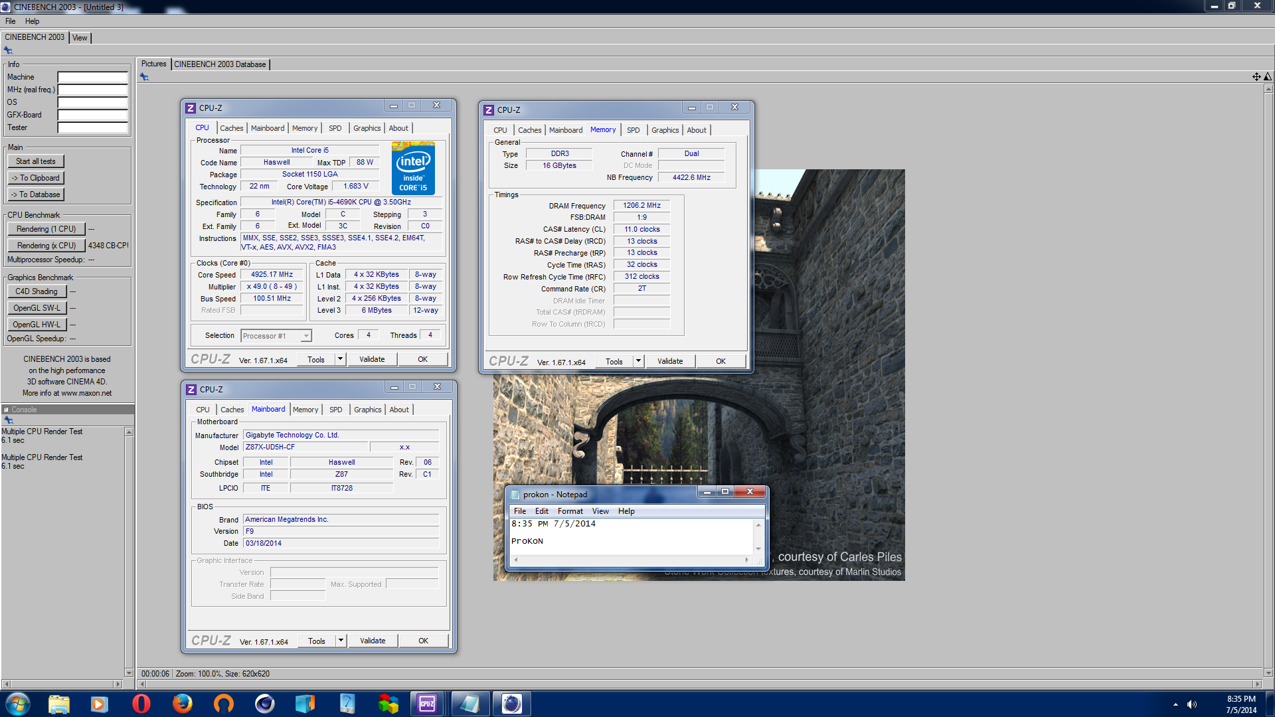Open the About tab in the CPU window
Image resolution: width=1275 pixels, height=717 pixels.
pos(398,128)
